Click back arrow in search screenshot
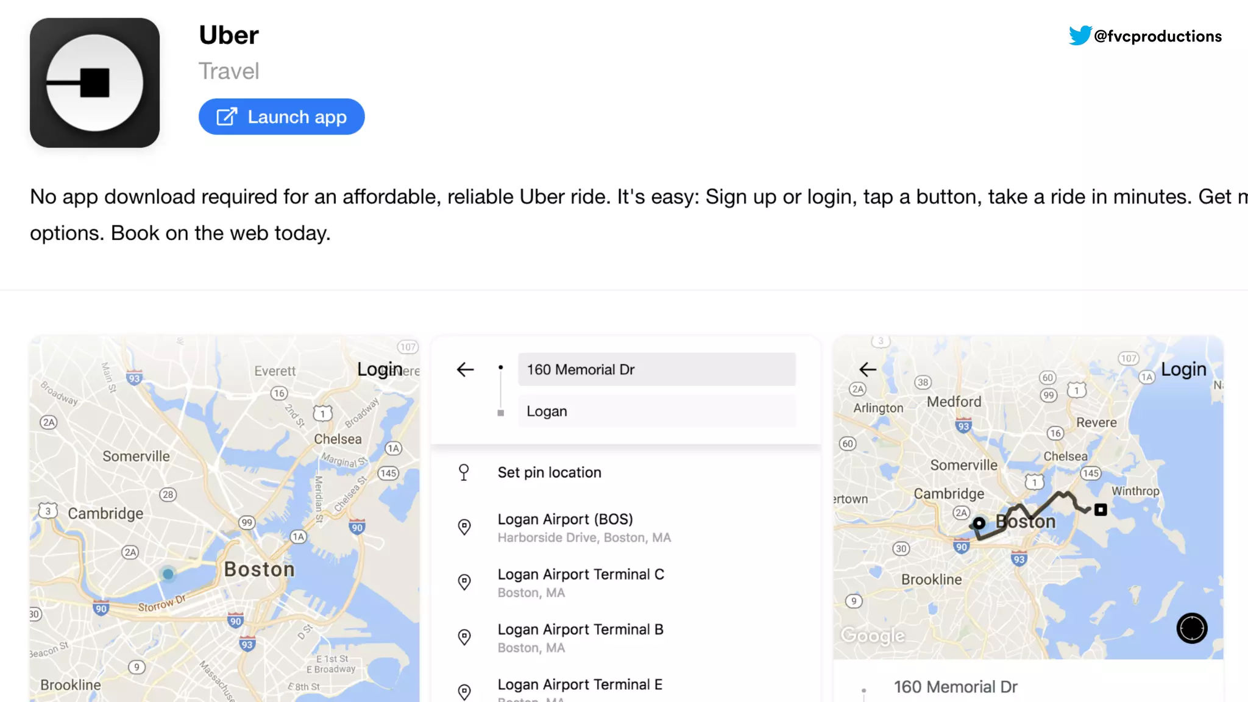Screen dimensions: 1248x702 point(465,369)
